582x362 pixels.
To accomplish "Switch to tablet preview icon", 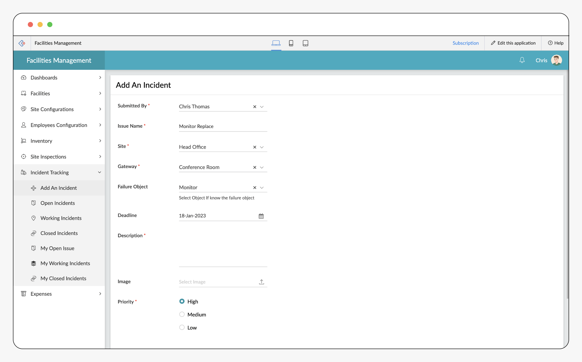I will [305, 43].
